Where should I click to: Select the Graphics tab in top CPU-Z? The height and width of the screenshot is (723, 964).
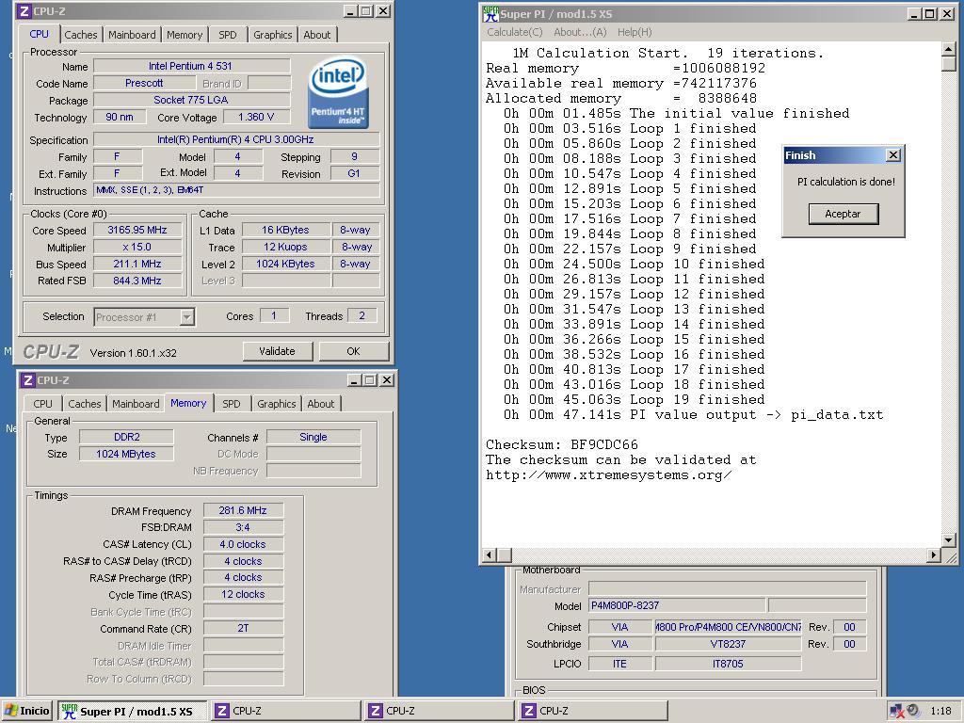point(272,35)
